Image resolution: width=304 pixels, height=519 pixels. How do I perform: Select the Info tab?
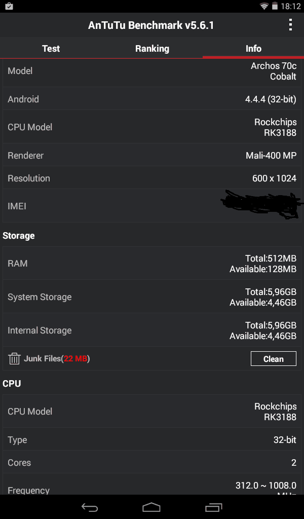tap(253, 49)
